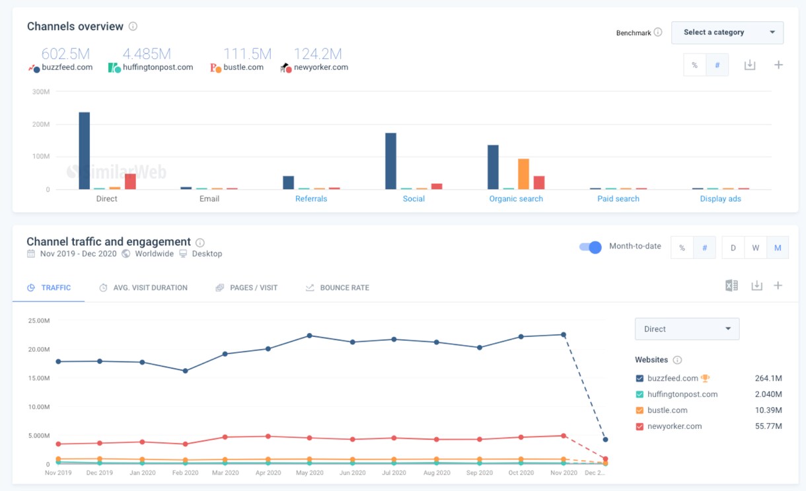Image resolution: width=806 pixels, height=491 pixels.
Task: Click the buzzfeed.com site favicon
Action: point(34,67)
